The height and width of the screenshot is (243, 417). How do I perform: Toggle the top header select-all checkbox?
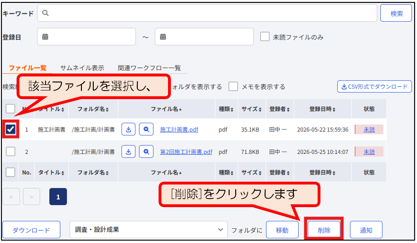point(10,109)
